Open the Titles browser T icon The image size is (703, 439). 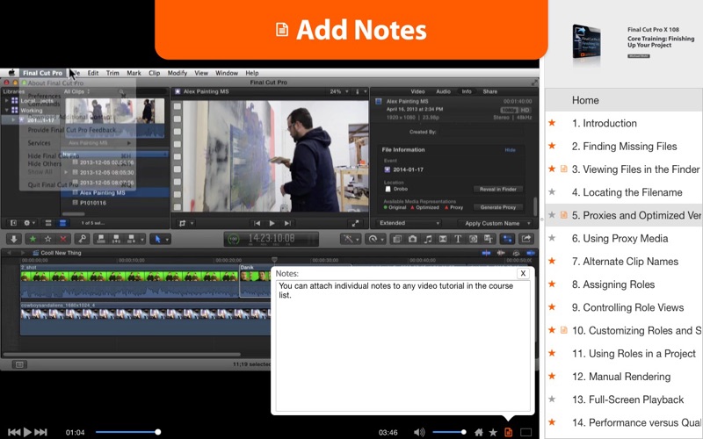458,239
